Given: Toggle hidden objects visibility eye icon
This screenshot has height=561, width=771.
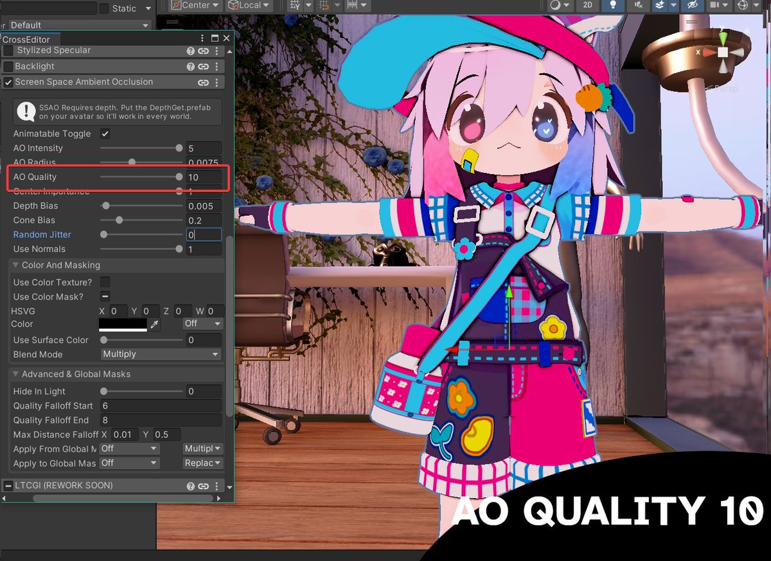Looking at the screenshot, I should [x=692, y=5].
